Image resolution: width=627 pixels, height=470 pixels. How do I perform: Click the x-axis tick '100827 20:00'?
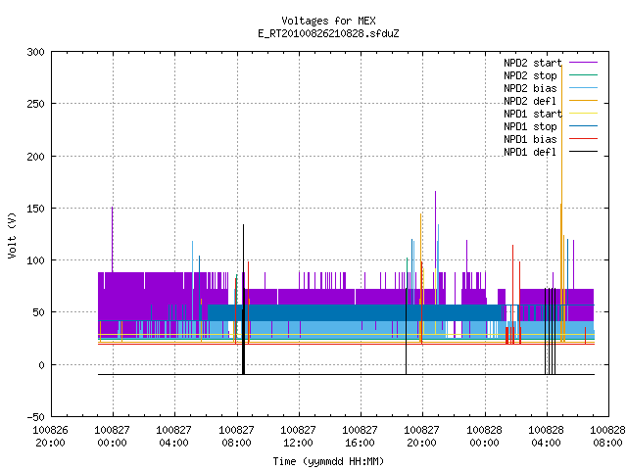[x=422, y=437]
